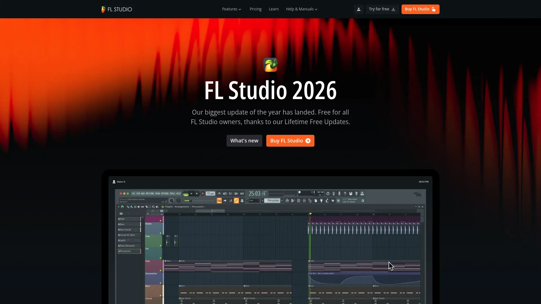Screen dimensions: 541x304
Task: Open the plugin picker plug icon
Action: [321, 201]
